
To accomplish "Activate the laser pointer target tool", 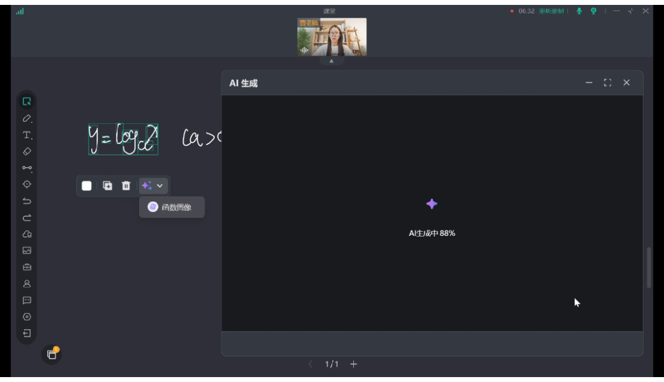I will pos(26,184).
